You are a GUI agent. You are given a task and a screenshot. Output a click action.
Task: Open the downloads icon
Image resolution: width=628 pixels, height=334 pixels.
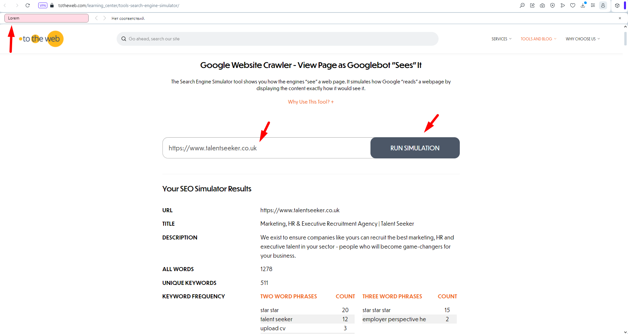click(x=583, y=5)
